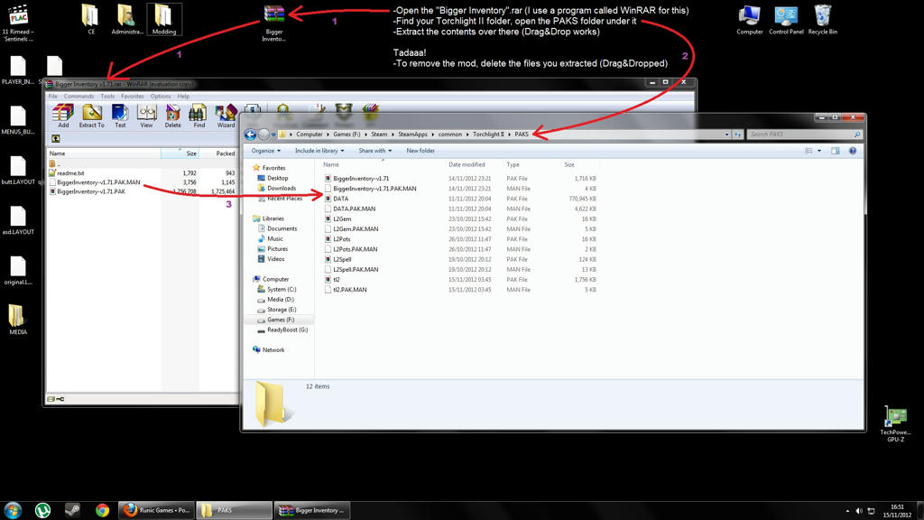Select Downloads in Explorer navigation pane
924x520 pixels.
[282, 188]
